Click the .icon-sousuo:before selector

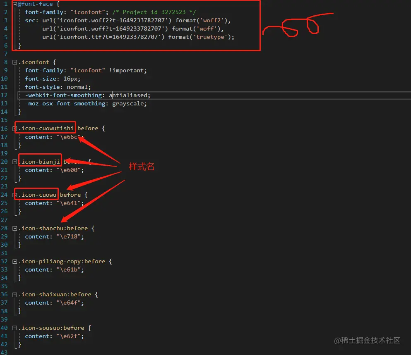(x=51, y=328)
